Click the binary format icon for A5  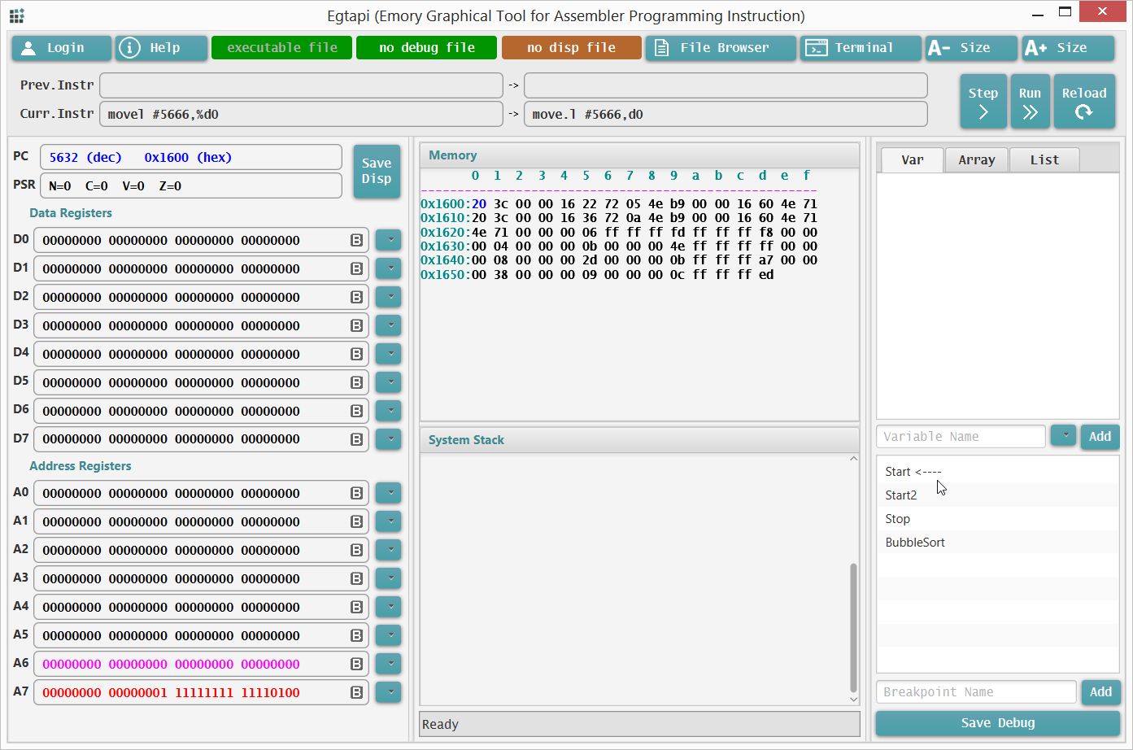point(356,635)
